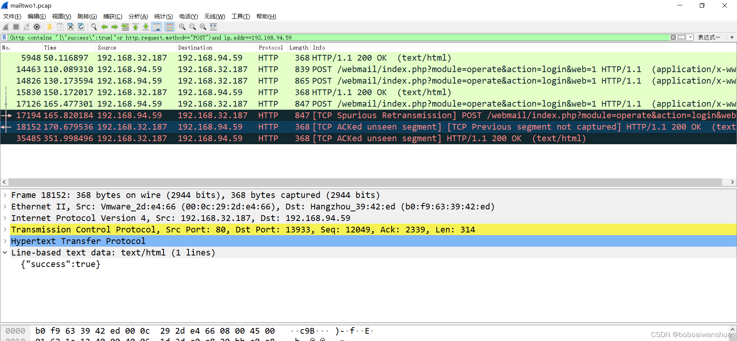
Task: Go back to previous packet arrow
Action: [x=104, y=27]
